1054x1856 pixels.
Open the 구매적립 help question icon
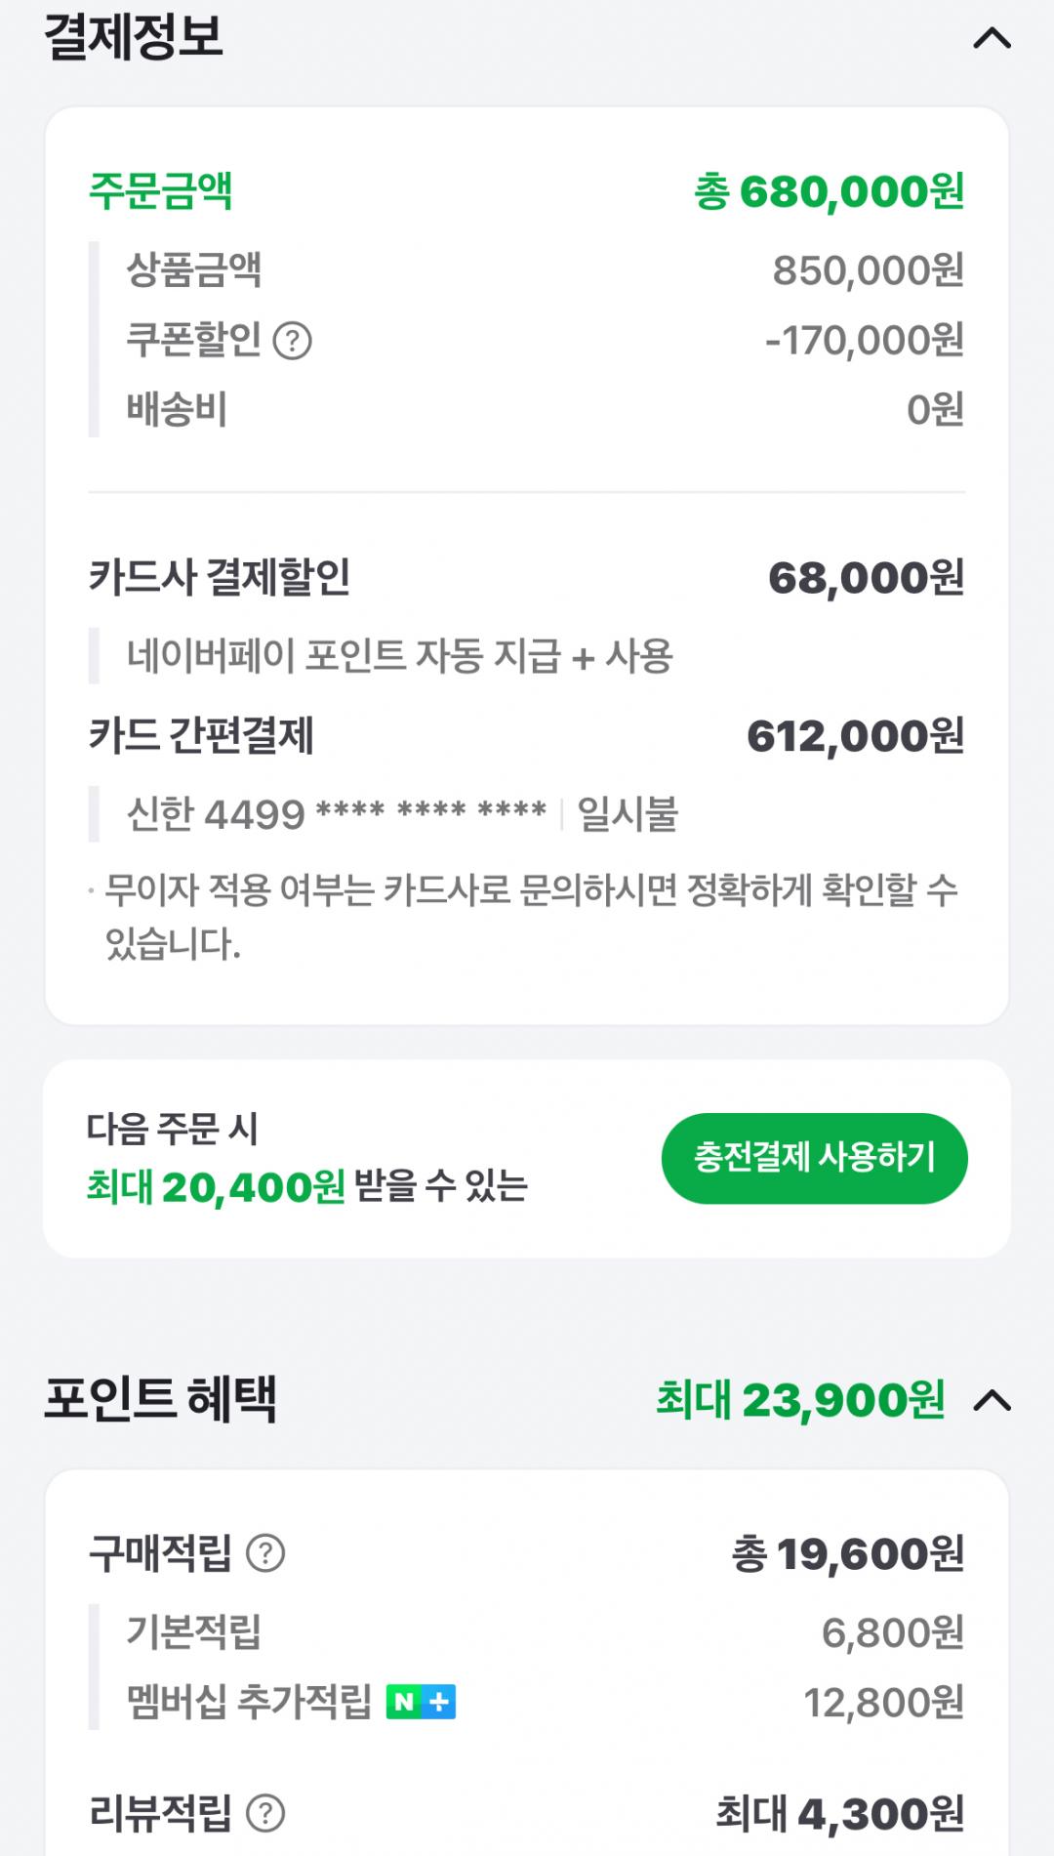coord(264,1553)
